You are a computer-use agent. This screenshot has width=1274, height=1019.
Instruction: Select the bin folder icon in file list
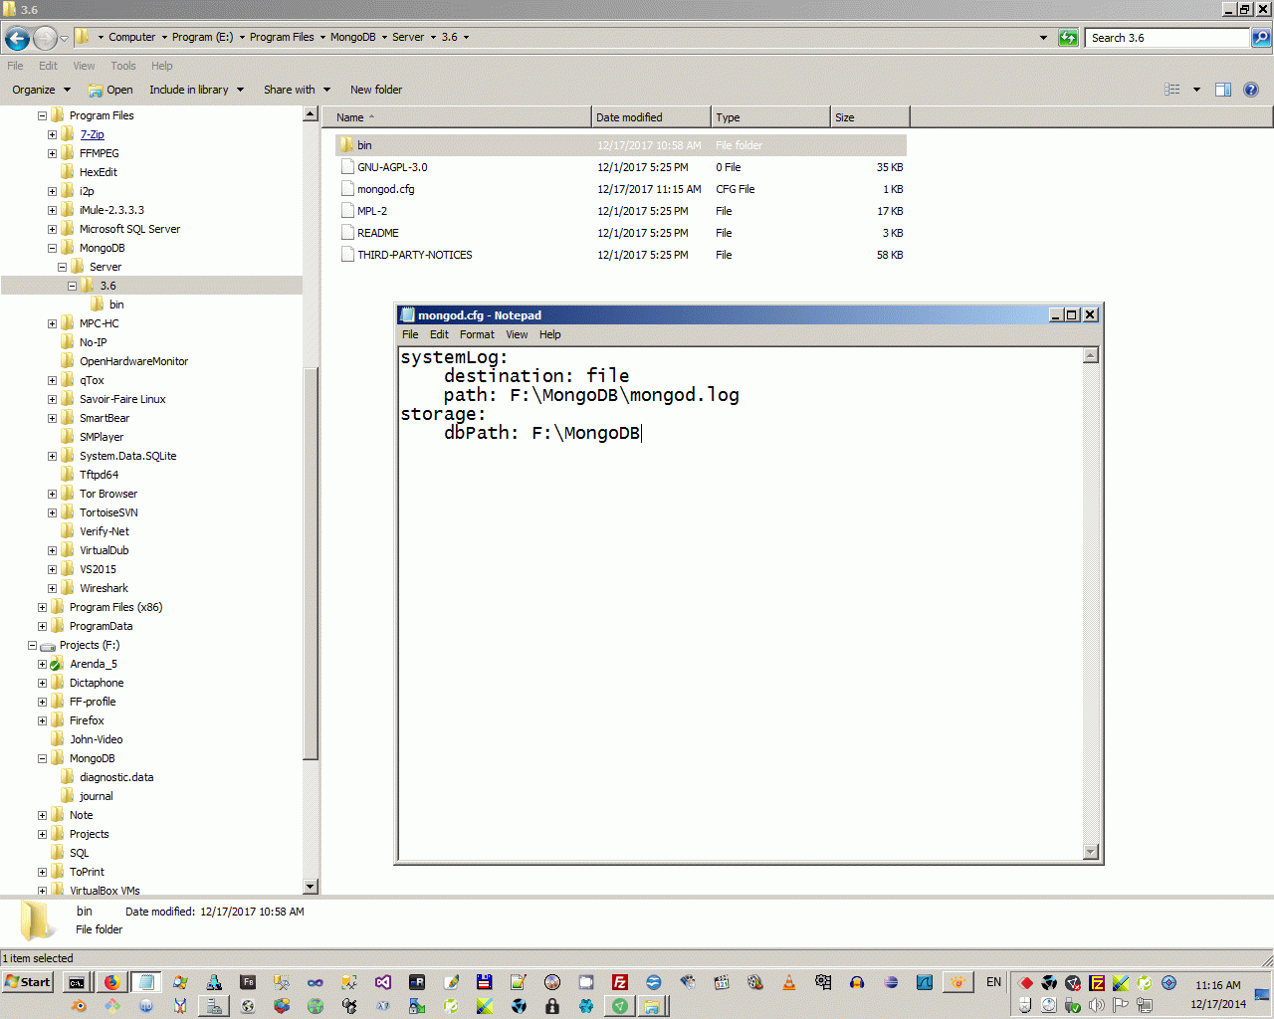(346, 145)
